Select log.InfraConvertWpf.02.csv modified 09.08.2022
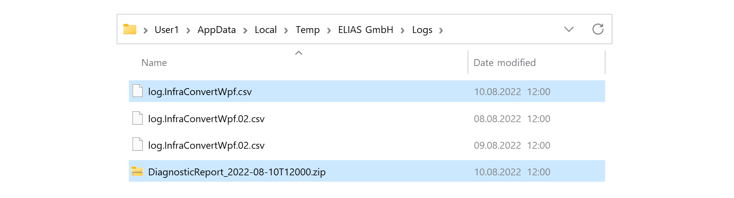Screen dimensions: 734x198 tap(206, 145)
